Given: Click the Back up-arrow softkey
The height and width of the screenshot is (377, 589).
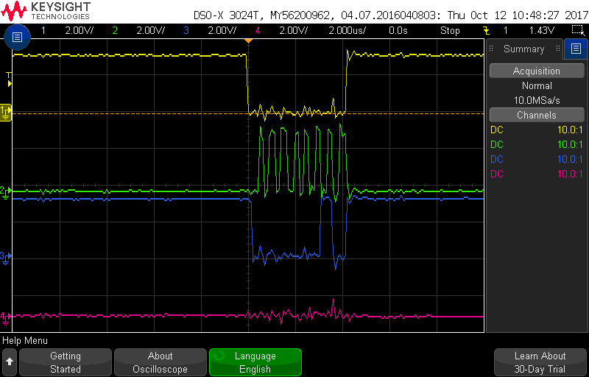Looking at the screenshot, I should point(10,362).
